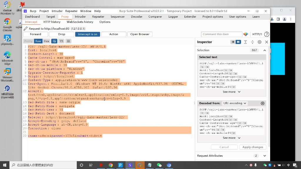
Task: Open Google Chrome desktop shortcut
Action: [7, 25]
